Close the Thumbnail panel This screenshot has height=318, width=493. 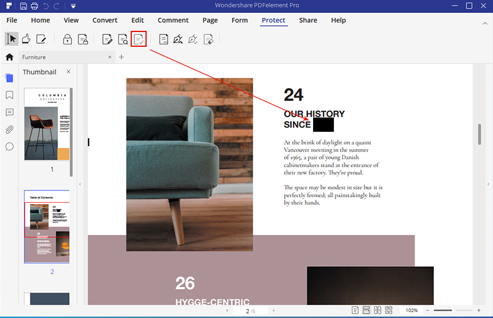click(x=68, y=71)
